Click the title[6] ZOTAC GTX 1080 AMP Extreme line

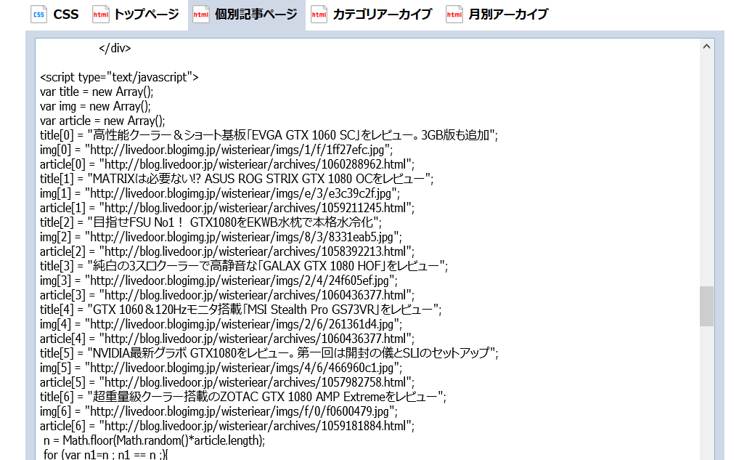point(243,398)
